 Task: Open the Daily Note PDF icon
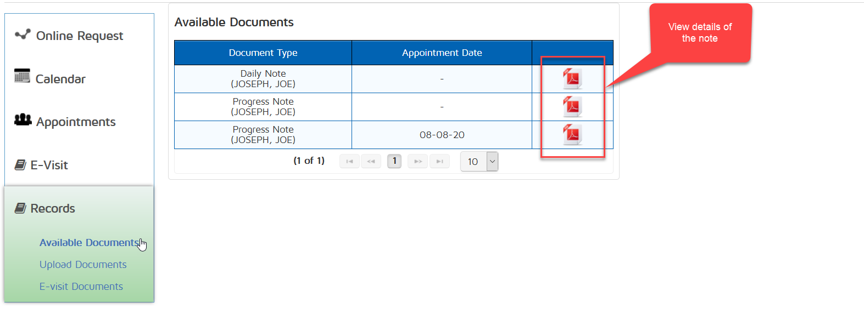(572, 79)
